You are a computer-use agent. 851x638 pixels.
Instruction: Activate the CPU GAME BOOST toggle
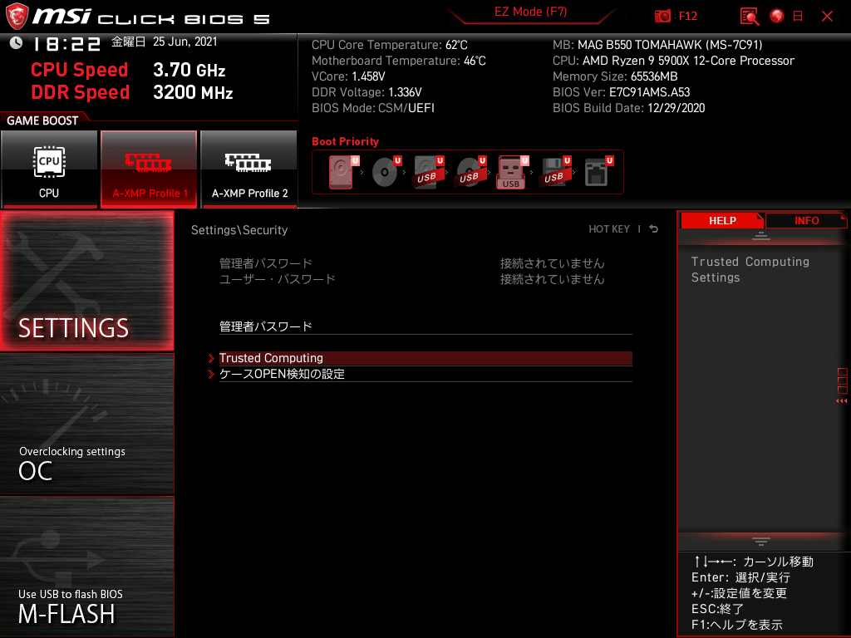[x=49, y=169]
